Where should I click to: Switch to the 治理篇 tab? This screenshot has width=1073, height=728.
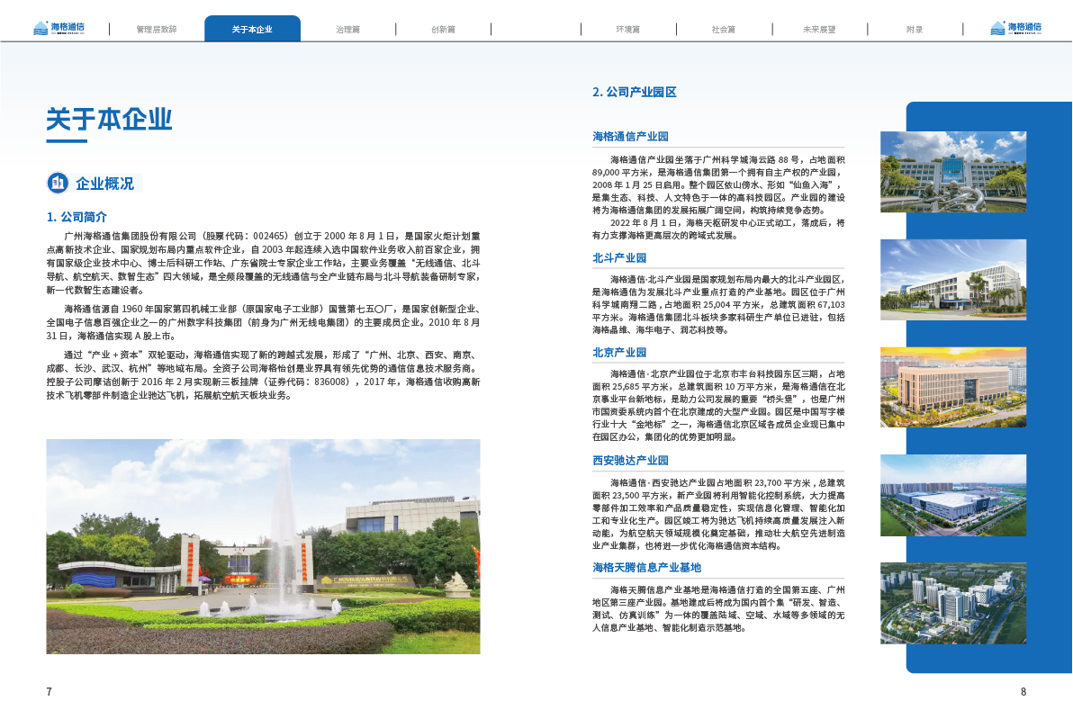point(347,29)
